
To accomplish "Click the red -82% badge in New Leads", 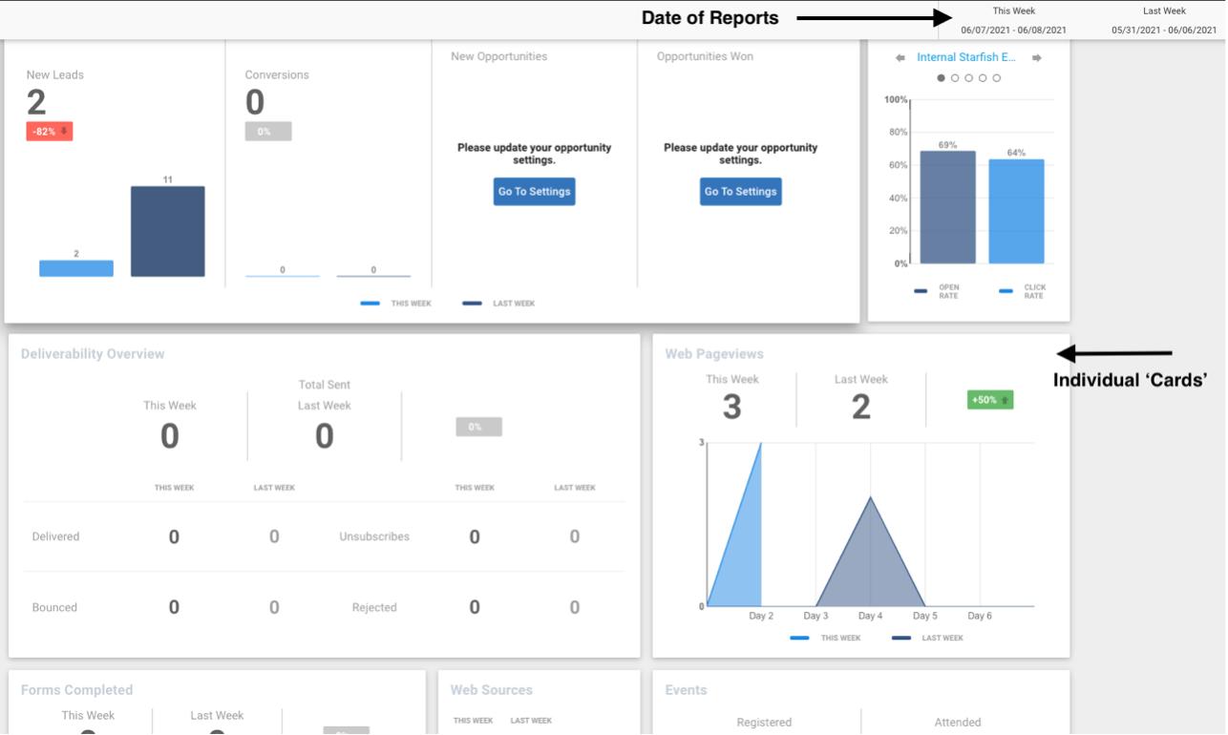I will click(49, 132).
